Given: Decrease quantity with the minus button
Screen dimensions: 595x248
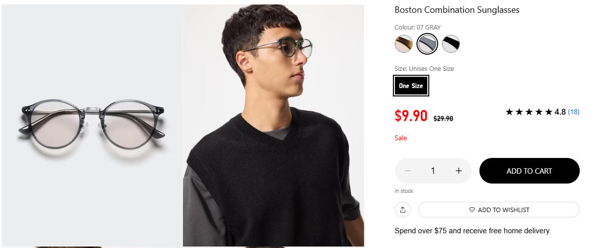Looking at the screenshot, I should click(x=408, y=171).
